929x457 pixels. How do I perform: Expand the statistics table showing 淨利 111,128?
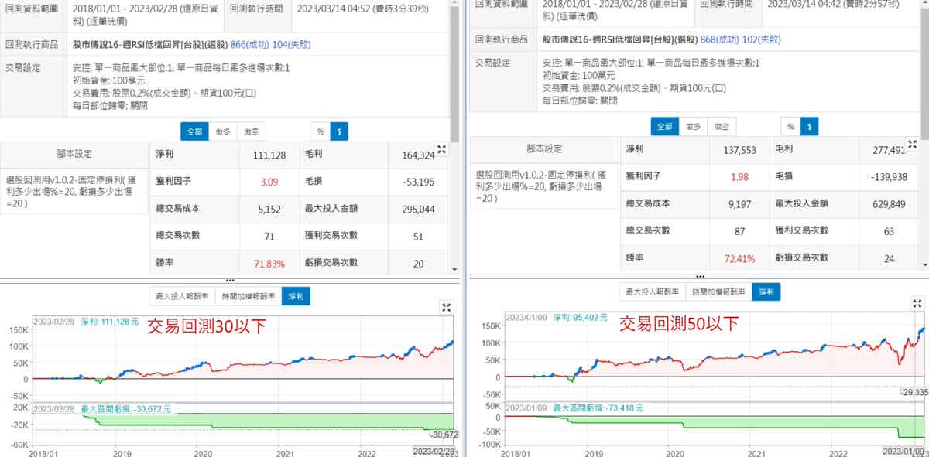pos(441,150)
